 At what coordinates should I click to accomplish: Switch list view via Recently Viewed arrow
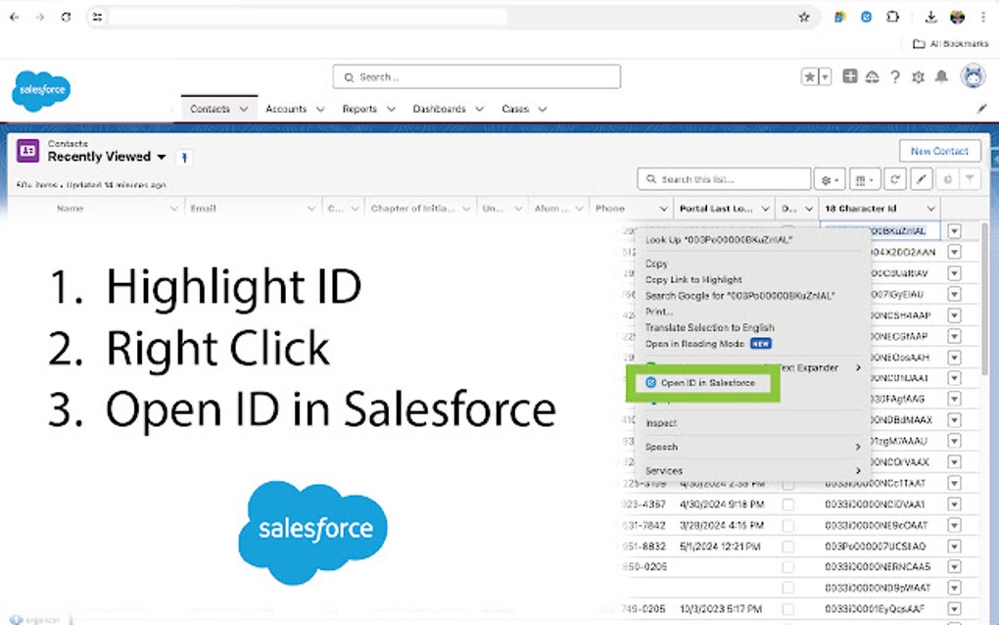click(x=162, y=157)
